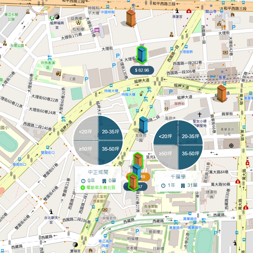253x253 pixels.
Task: Choose <20坪 in the 中正城闕 size wheel
Action: coord(85,132)
